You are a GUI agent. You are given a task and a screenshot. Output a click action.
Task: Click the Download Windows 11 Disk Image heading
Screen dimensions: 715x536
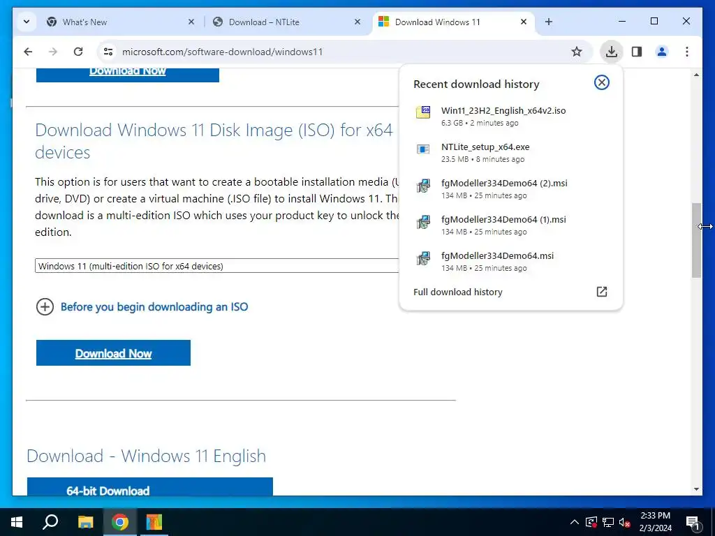[x=214, y=141]
